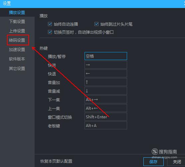Image resolution: width=185 pixels, height=167 pixels.
Task: Toggle 始终自动连播 checkbox
Action: point(50,24)
